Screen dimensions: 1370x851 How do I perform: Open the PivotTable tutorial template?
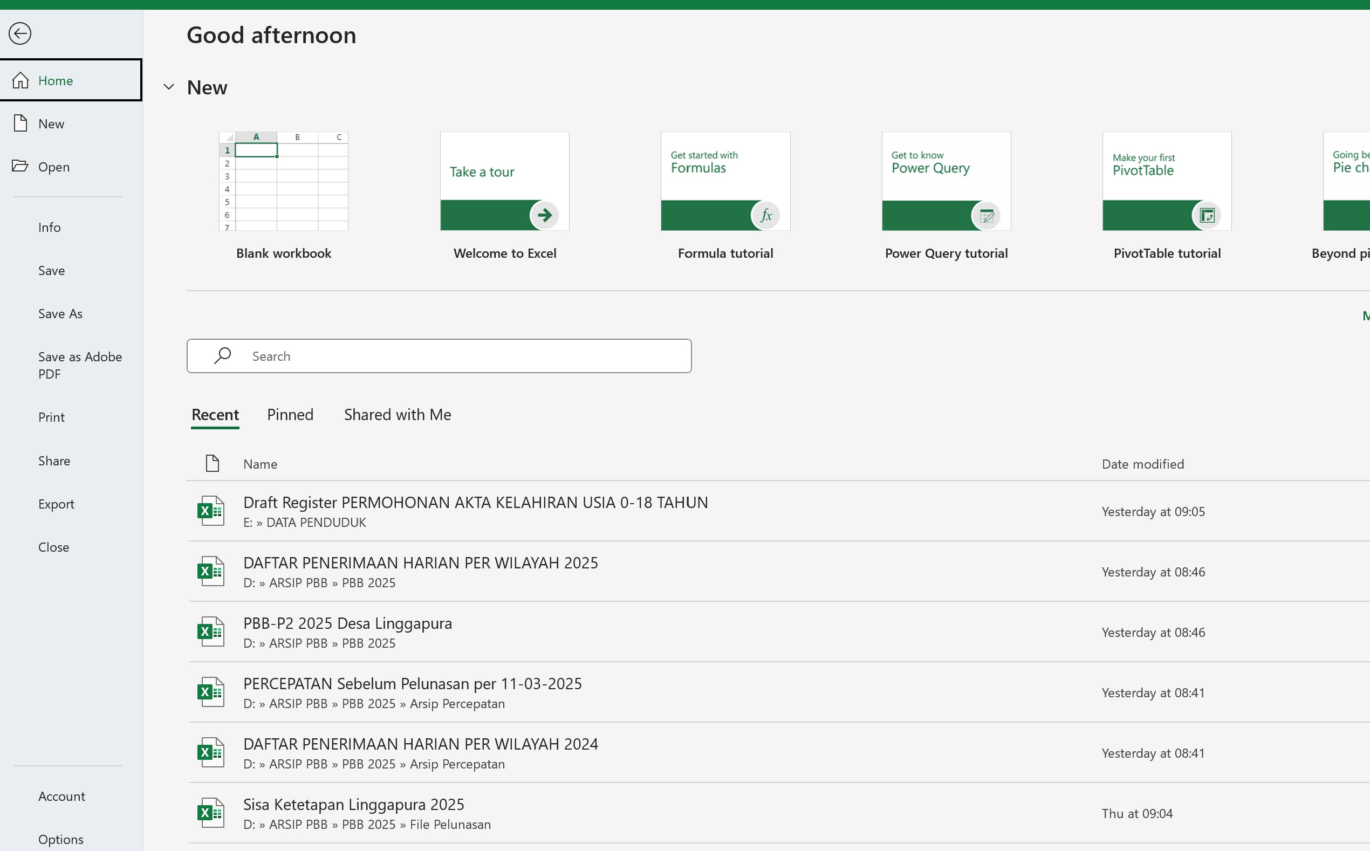pos(1167,196)
